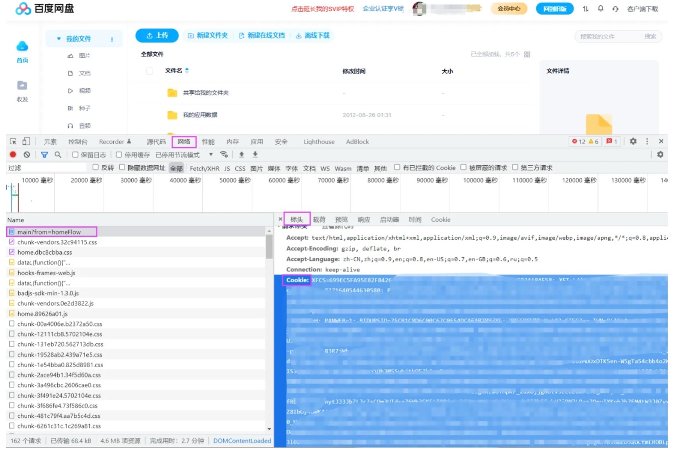Open issues badge showing 1

click(612, 141)
